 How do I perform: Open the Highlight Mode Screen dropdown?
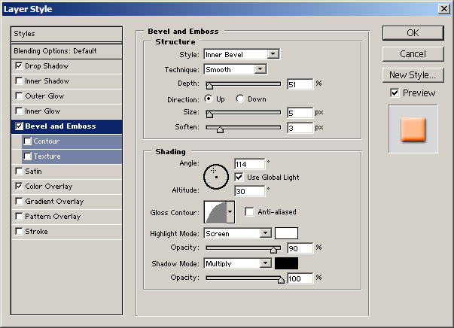(x=238, y=233)
